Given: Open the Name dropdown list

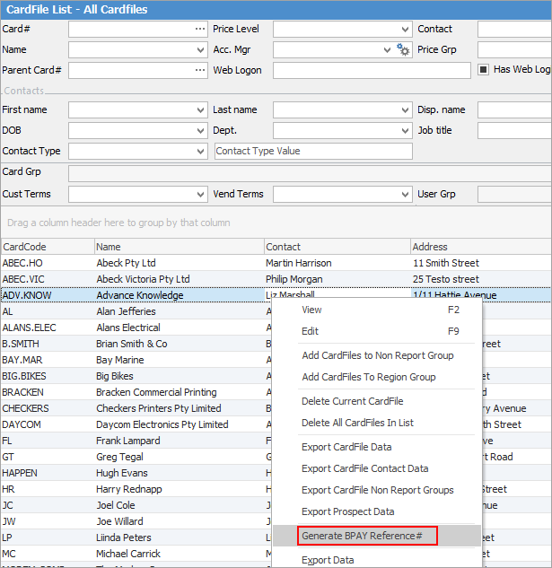Looking at the screenshot, I should coord(200,50).
